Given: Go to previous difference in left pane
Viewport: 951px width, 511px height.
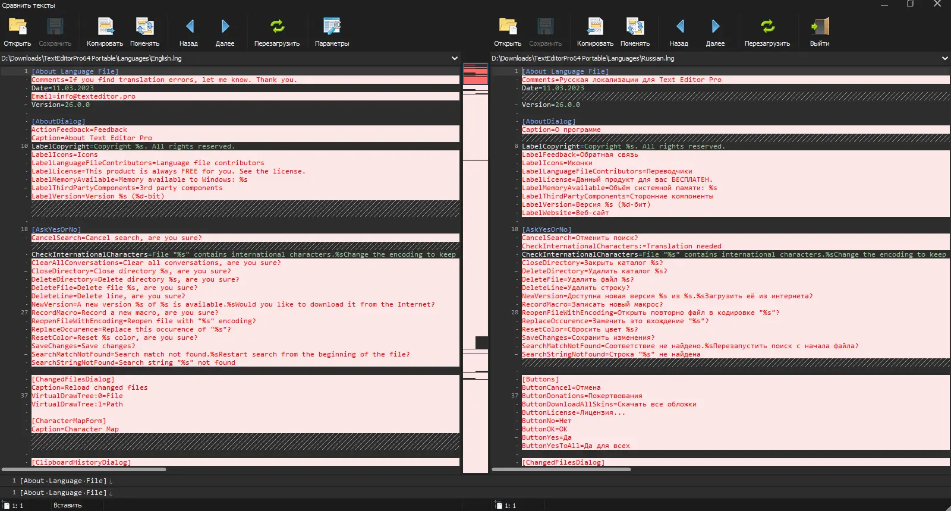Looking at the screenshot, I should coord(189,27).
